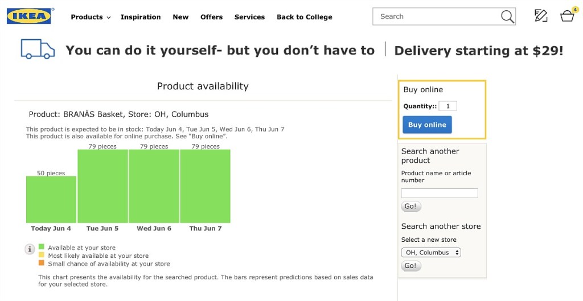The image size is (583, 301).
Task: Click the product name or article number field
Action: click(440, 193)
